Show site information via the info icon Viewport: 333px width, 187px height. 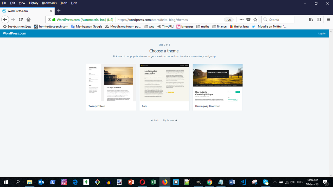pyautogui.click(x=49, y=19)
